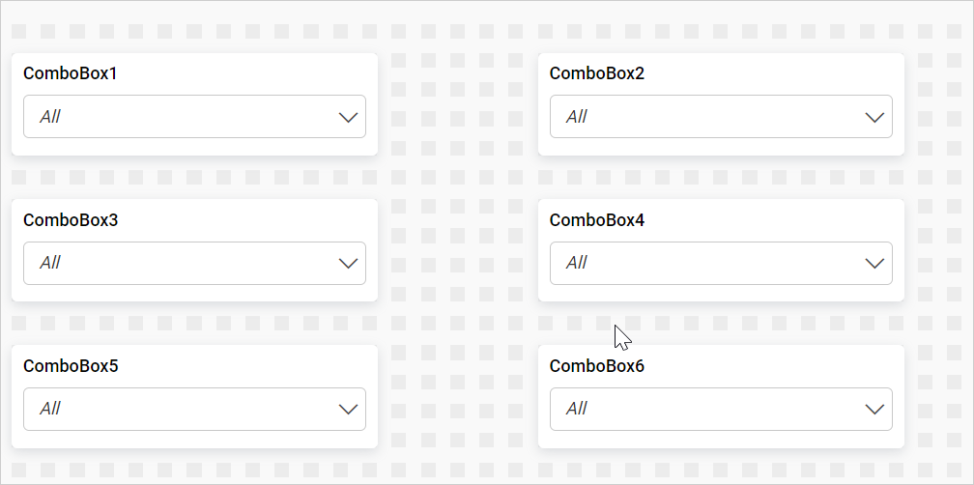
Task: Click the ComboBox6 dropdown chevron
Action: 874,410
